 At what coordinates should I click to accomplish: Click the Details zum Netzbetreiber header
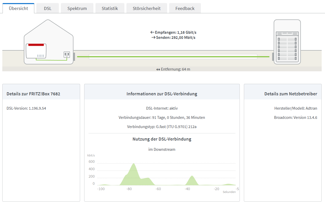point(291,94)
